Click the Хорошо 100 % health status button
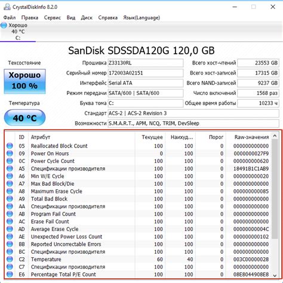Image resolution: width=283 pixels, height=283 pixels. pos(24,81)
